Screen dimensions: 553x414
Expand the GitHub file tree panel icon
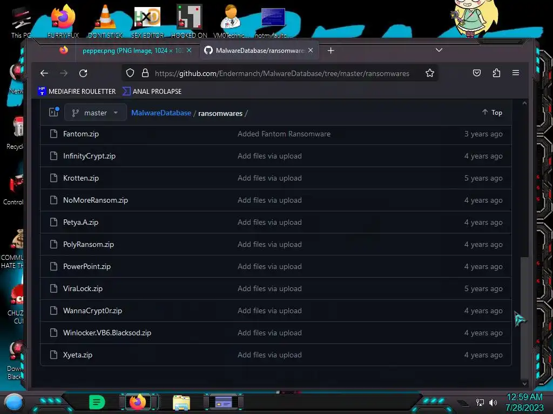(x=53, y=112)
